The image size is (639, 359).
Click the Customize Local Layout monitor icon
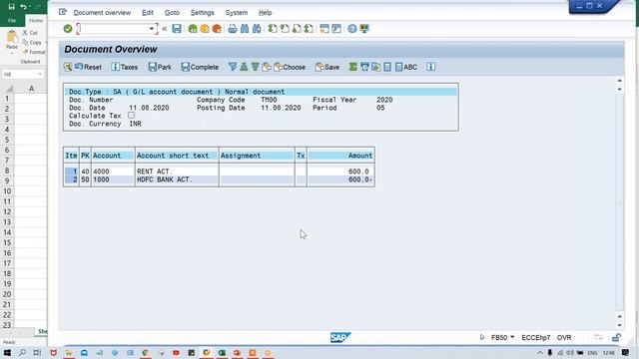point(364,29)
